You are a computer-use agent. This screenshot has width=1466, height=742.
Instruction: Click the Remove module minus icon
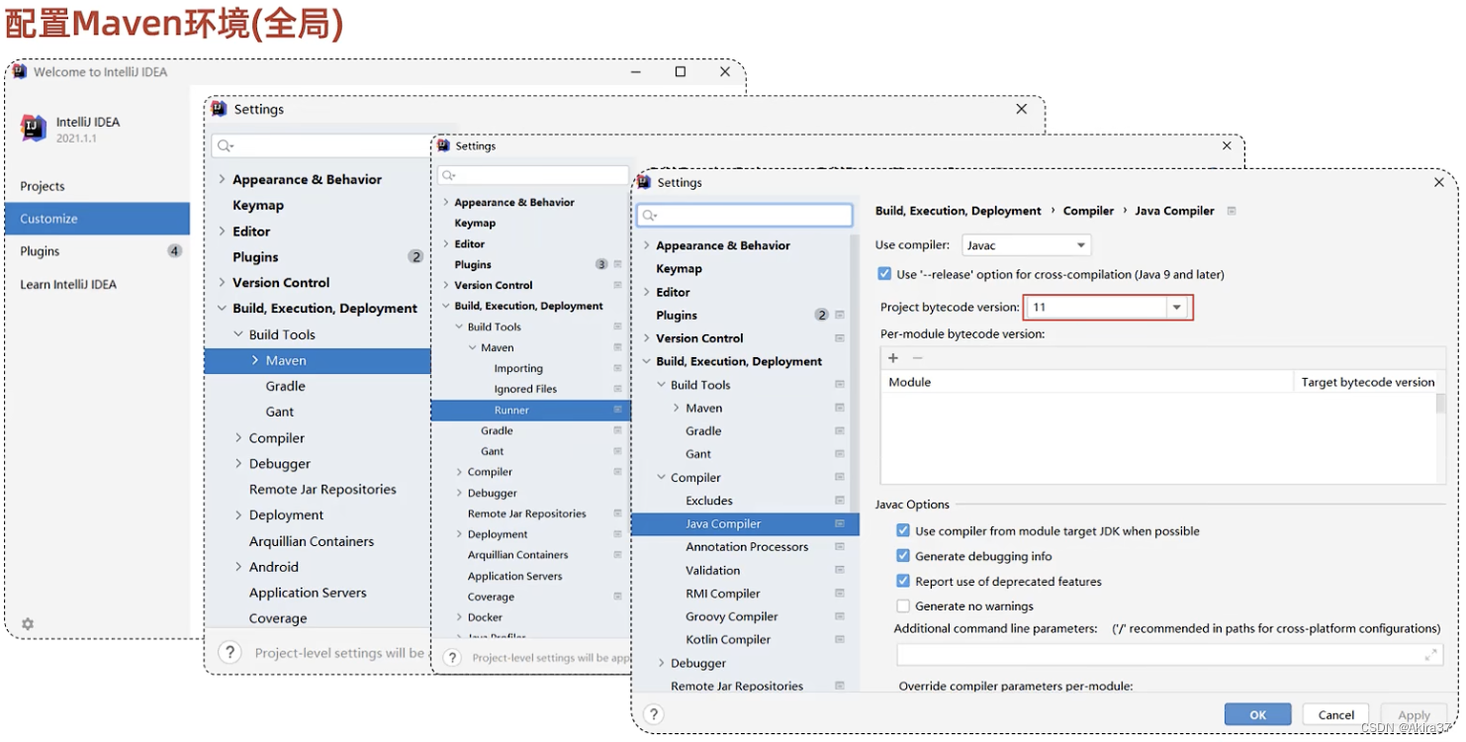[x=917, y=358]
